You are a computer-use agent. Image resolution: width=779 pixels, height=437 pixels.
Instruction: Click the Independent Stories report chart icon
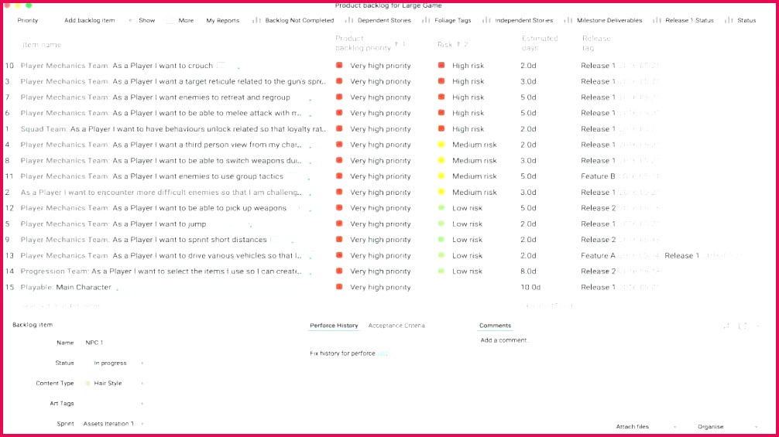click(x=486, y=20)
